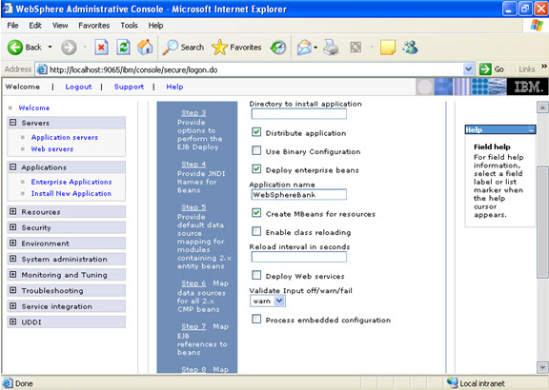Refresh the page with green arrows icon
Image resolution: width=549 pixels, height=390 pixels.
(x=123, y=48)
